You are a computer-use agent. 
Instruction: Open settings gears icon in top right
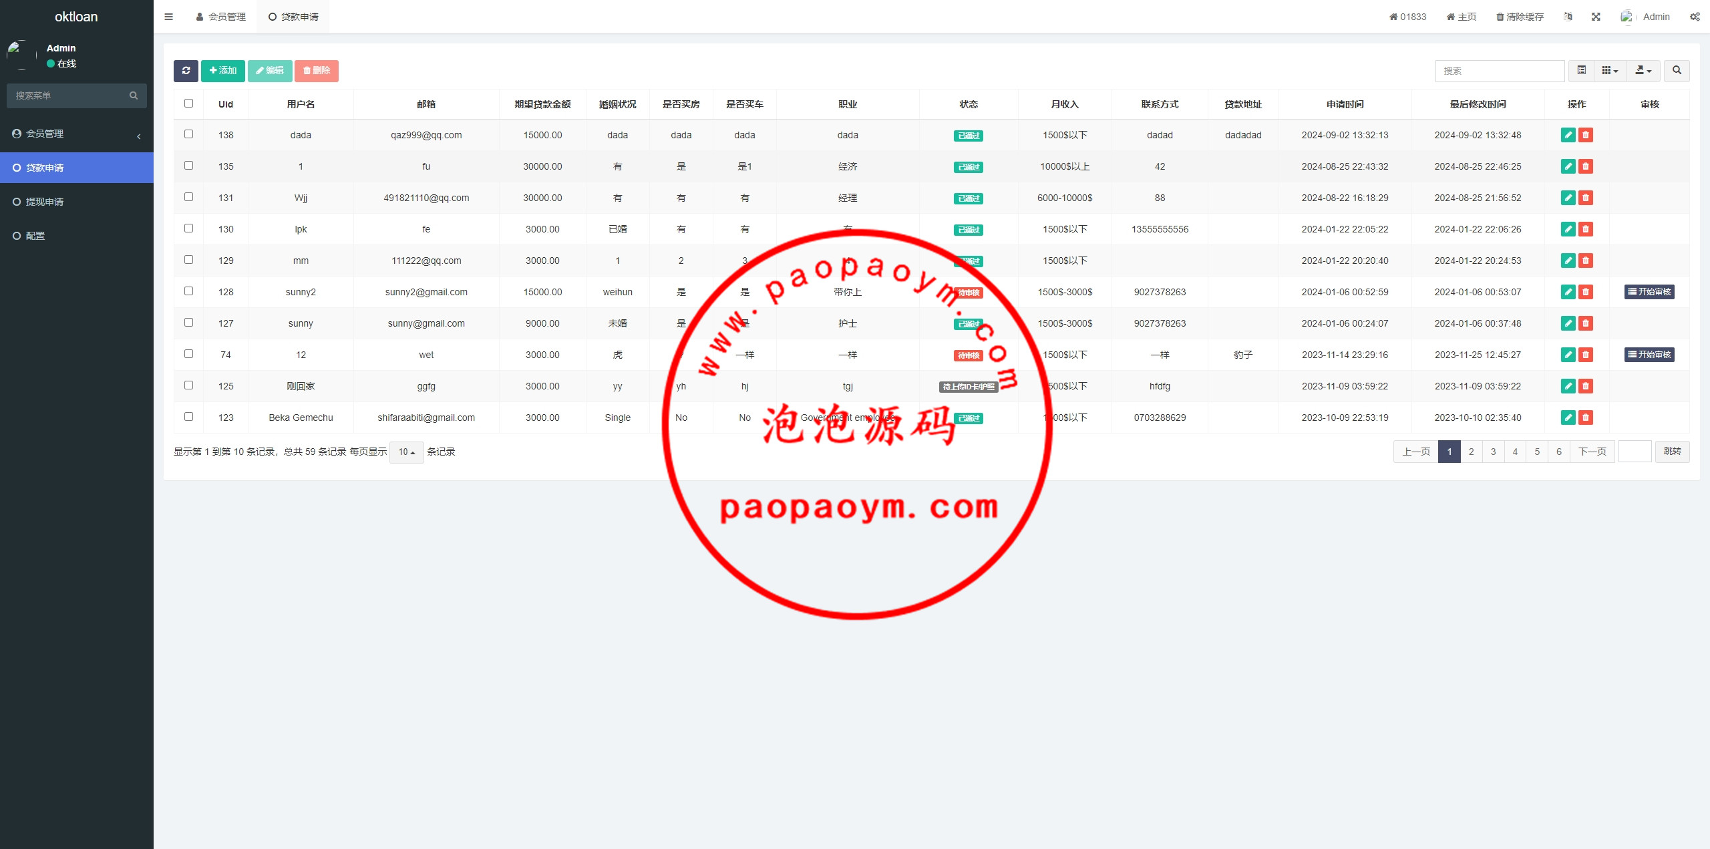point(1695,17)
